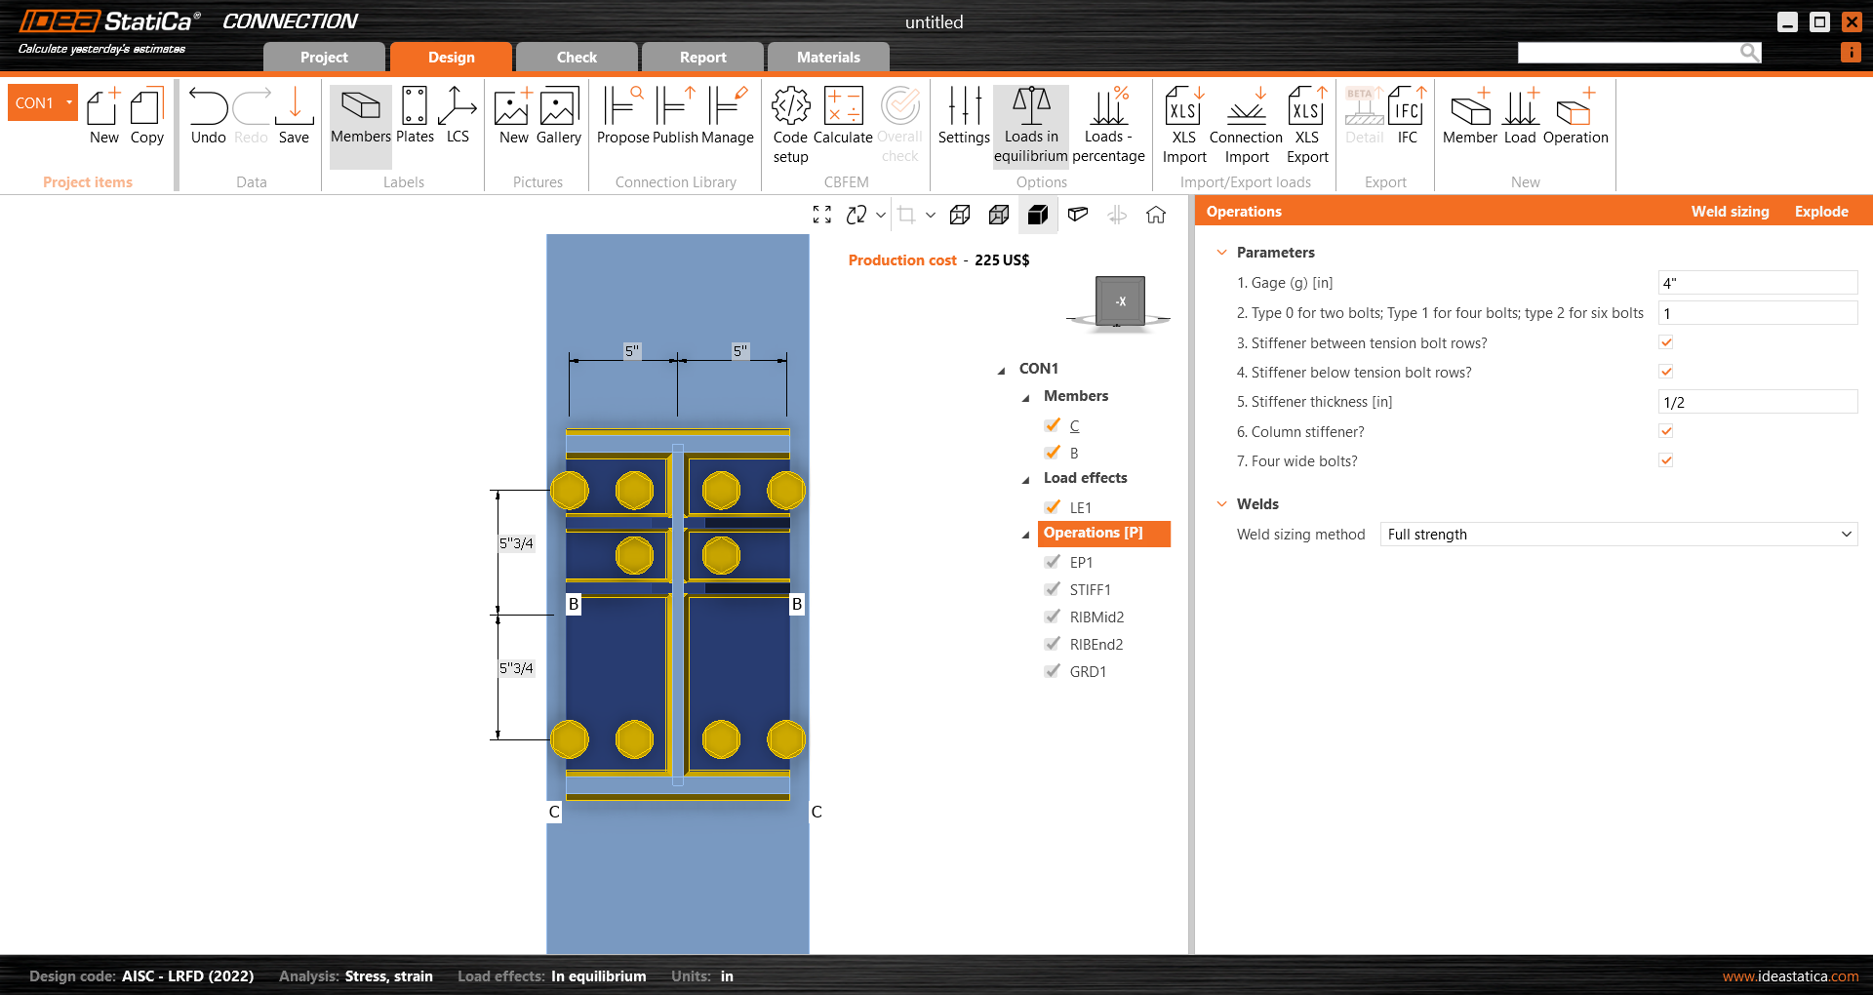Screen dimensions: 1873x995
Task: Switch to the Check tab
Action: pyautogui.click(x=577, y=58)
